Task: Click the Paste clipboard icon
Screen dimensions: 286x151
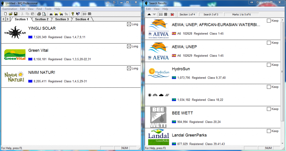Action: pyautogui.click(x=33, y=14)
